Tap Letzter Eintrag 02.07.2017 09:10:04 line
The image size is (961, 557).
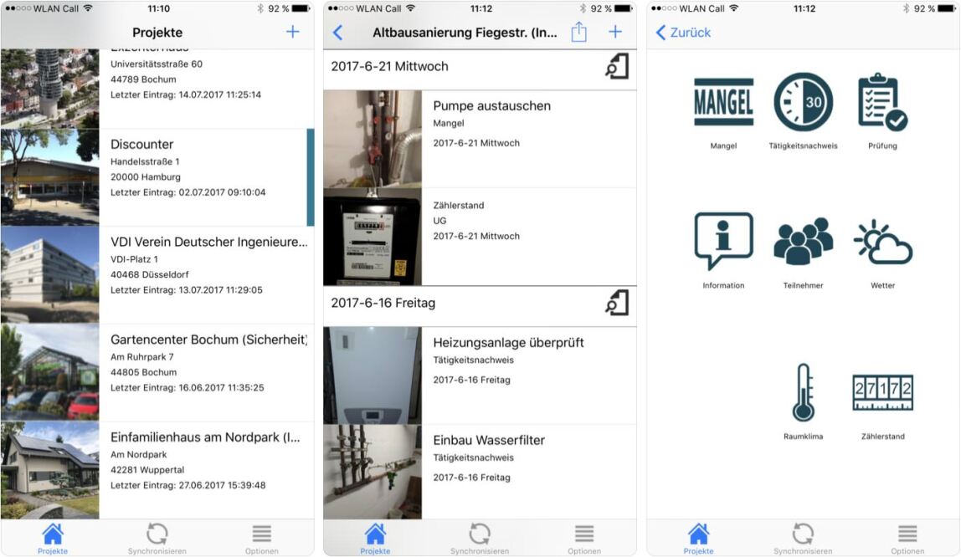188,192
